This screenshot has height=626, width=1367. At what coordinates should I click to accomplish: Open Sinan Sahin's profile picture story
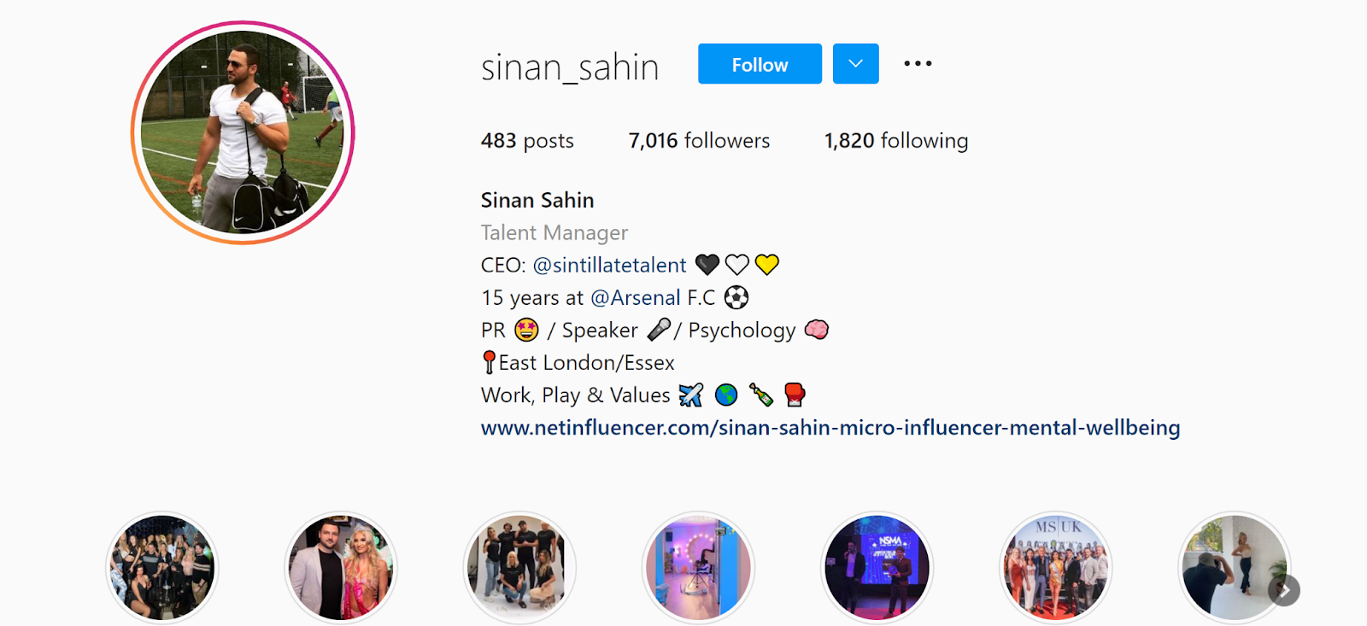coord(243,133)
